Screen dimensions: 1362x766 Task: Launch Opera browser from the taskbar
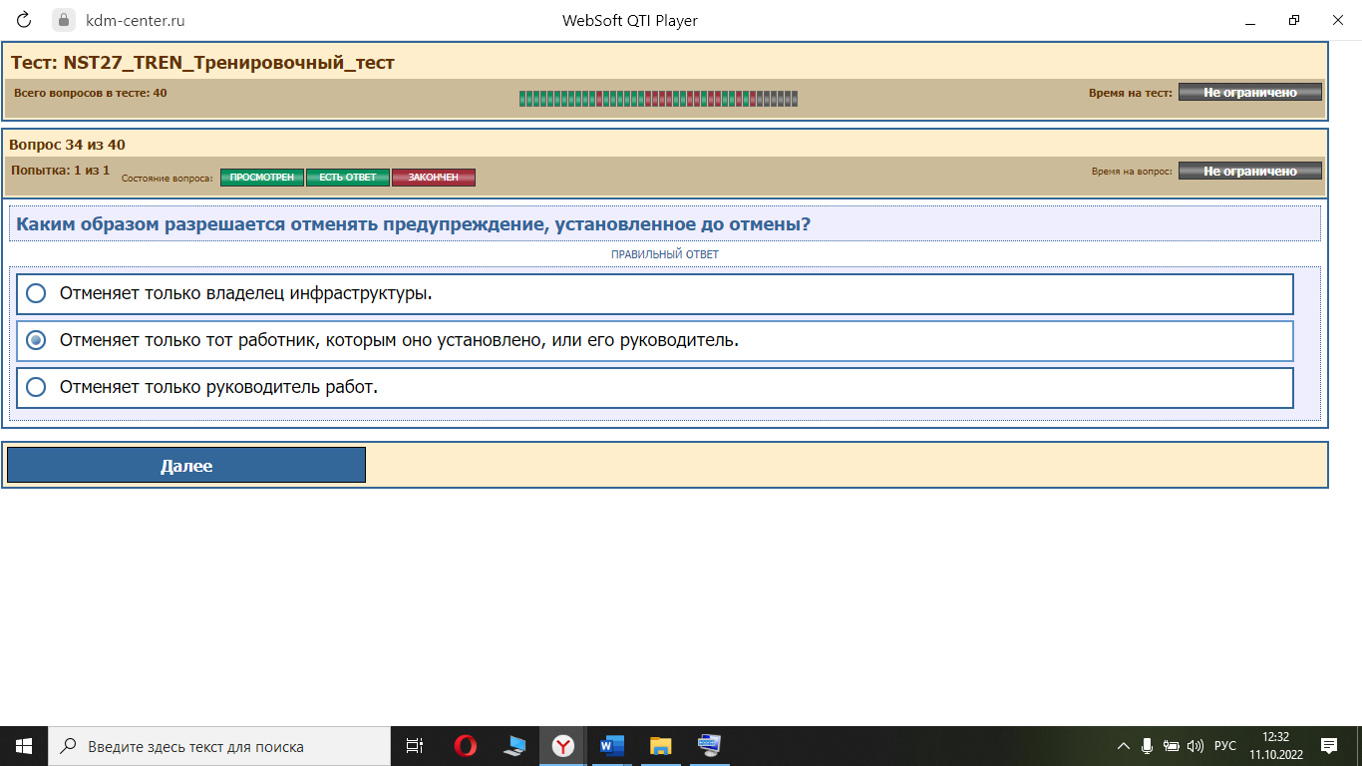(465, 746)
